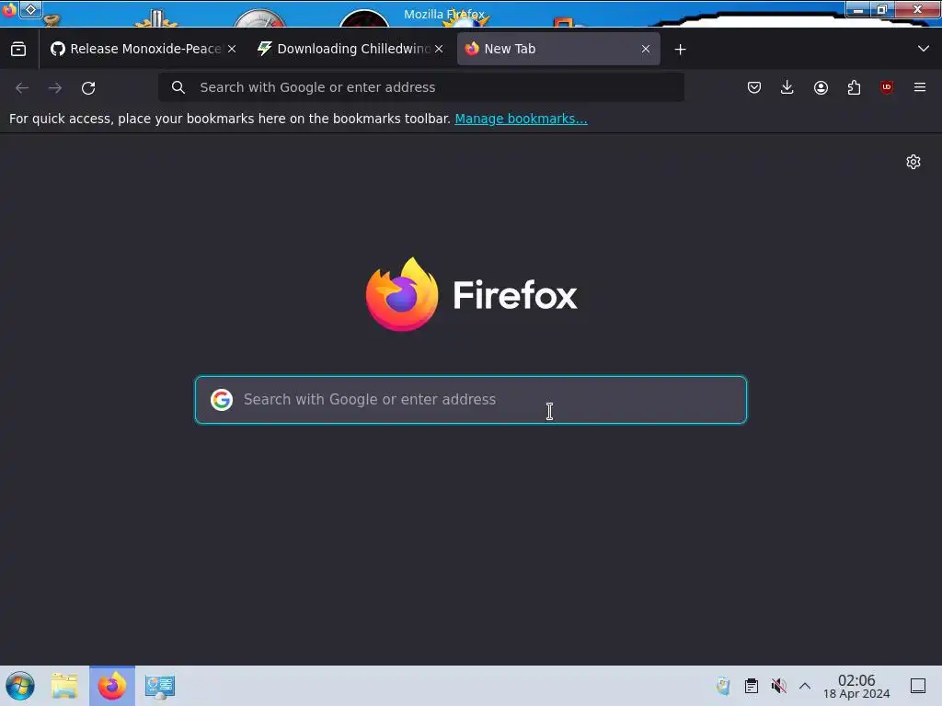Unmute audio via the tray volume icon
The image size is (942, 706).
[778, 686]
